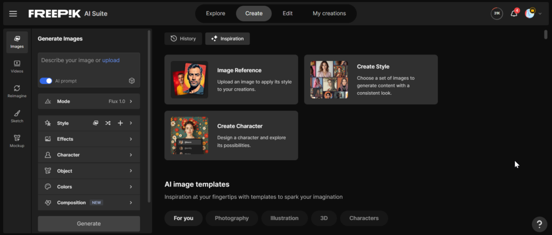Open the hamburger menu next to the logo
Image resolution: width=552 pixels, height=235 pixels.
click(x=13, y=13)
